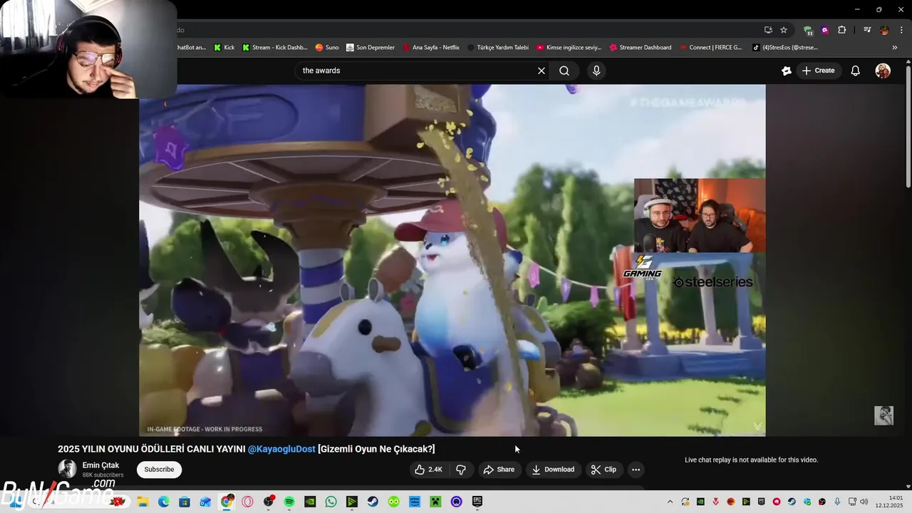Open Outlook from the taskbar
Viewport: 912px width, 513px height.
click(x=205, y=502)
